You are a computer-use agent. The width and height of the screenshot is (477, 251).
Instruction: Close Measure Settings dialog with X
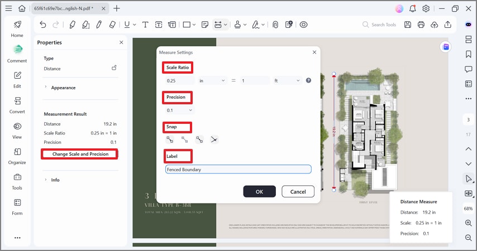pyautogui.click(x=314, y=52)
